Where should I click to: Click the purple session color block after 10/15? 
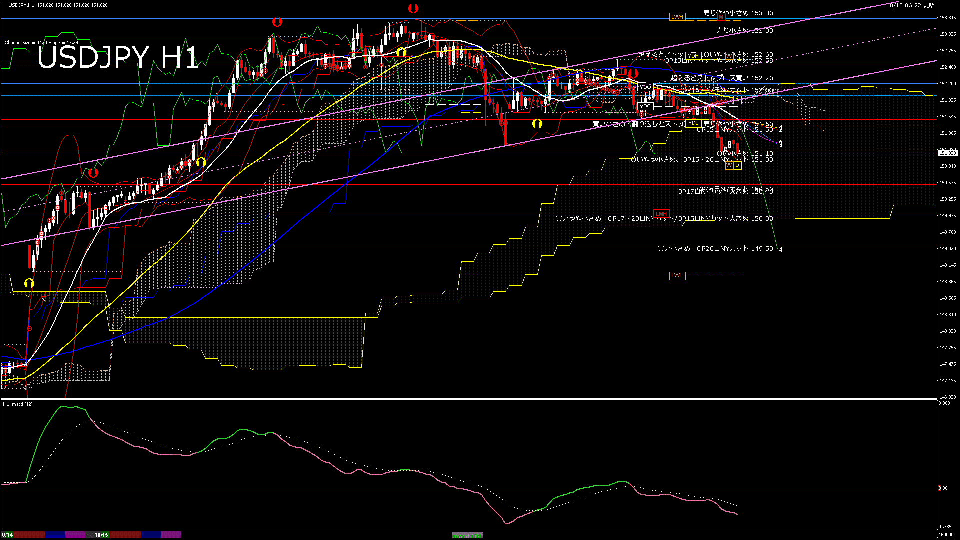click(171, 535)
